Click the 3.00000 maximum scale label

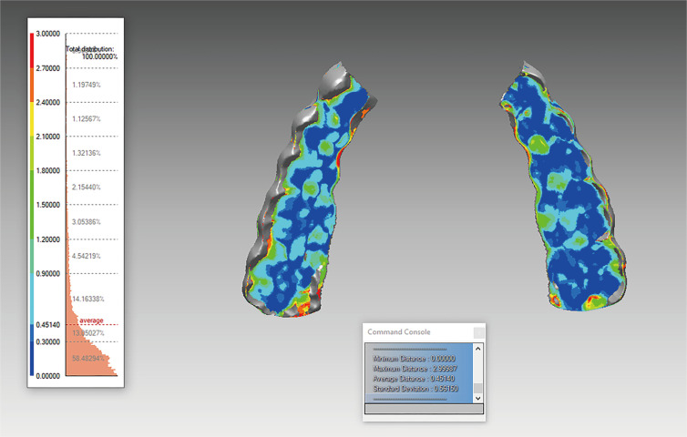pos(47,34)
